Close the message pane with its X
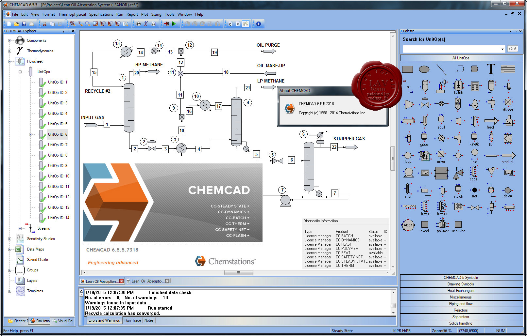 coord(81,291)
